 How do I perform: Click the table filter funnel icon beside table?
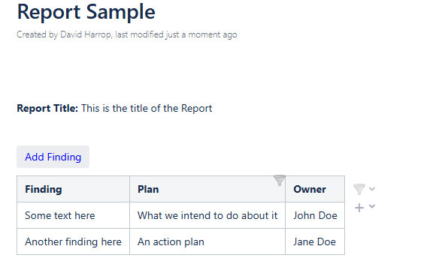click(359, 189)
